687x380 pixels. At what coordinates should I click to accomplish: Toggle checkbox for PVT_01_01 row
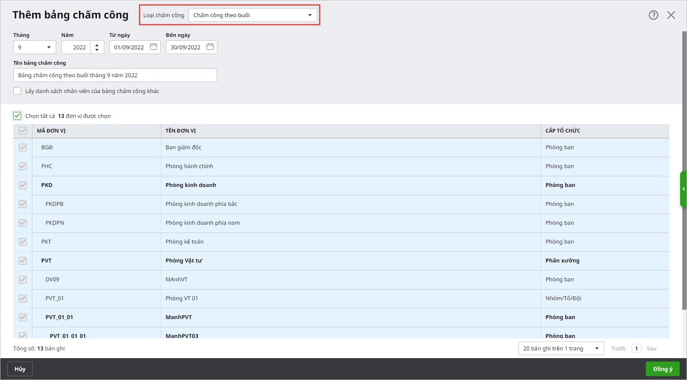point(23,317)
